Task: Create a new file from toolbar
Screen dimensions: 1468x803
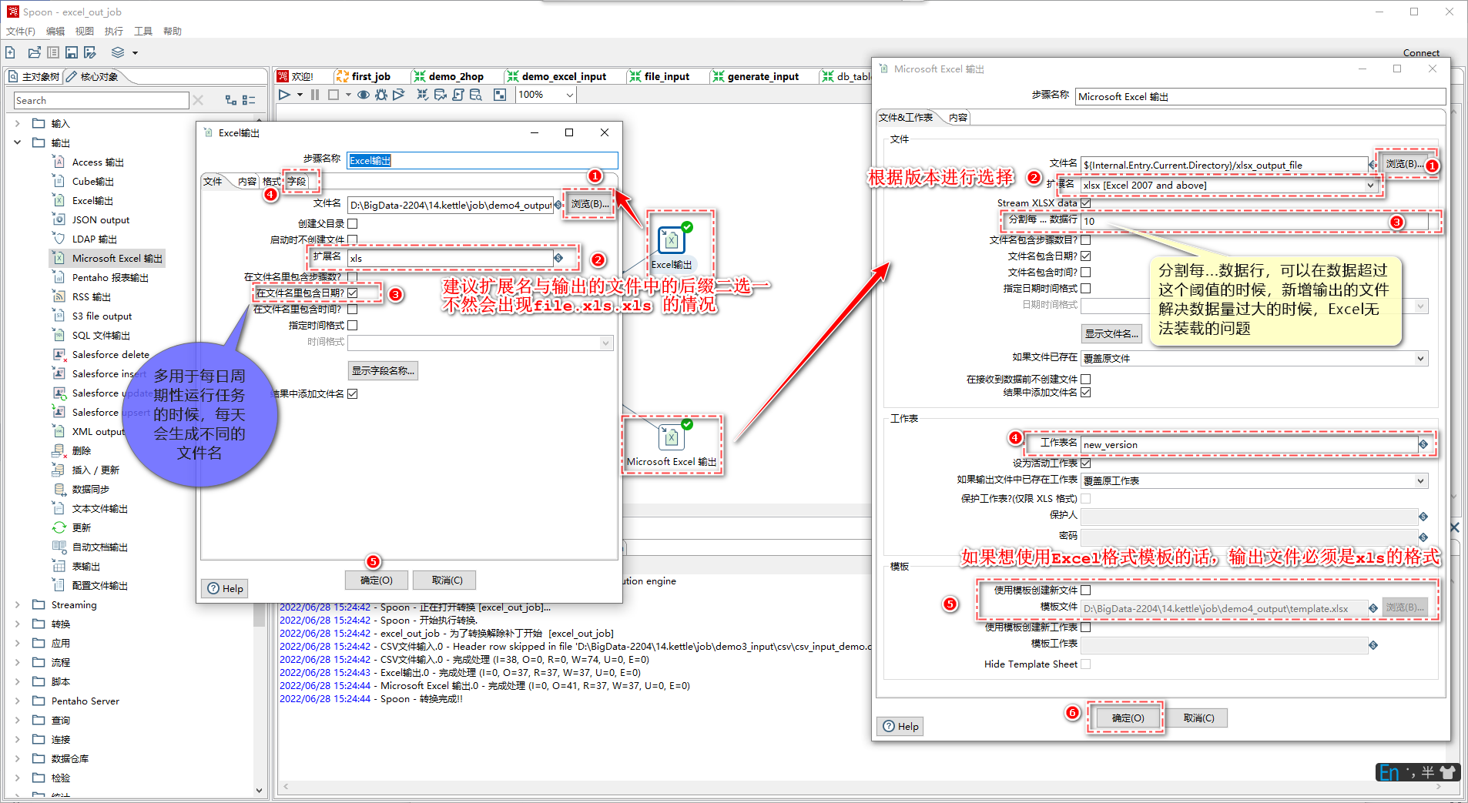Action: tap(11, 52)
